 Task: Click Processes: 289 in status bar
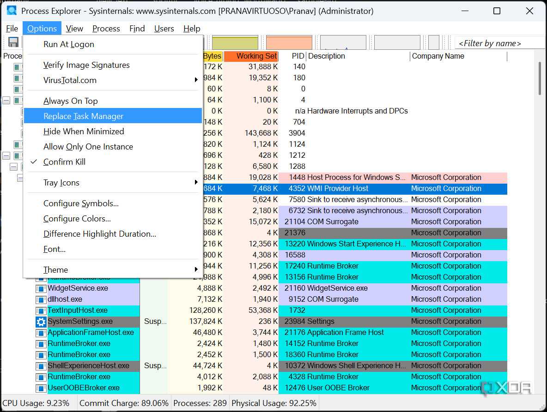point(200,403)
